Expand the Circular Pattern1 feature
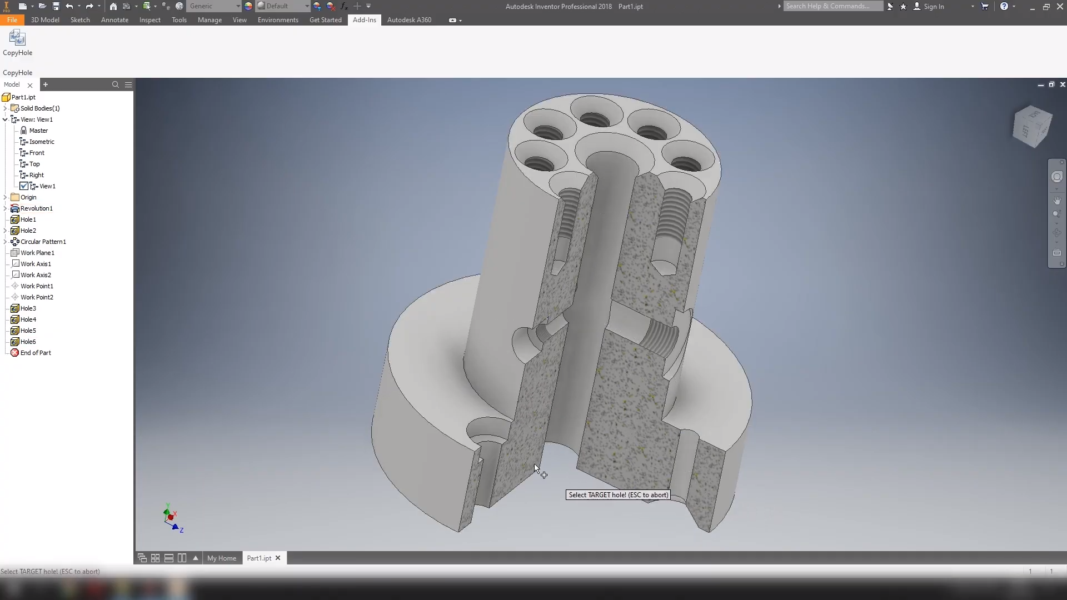Screen dimensions: 1067x600 pyautogui.click(x=6, y=242)
